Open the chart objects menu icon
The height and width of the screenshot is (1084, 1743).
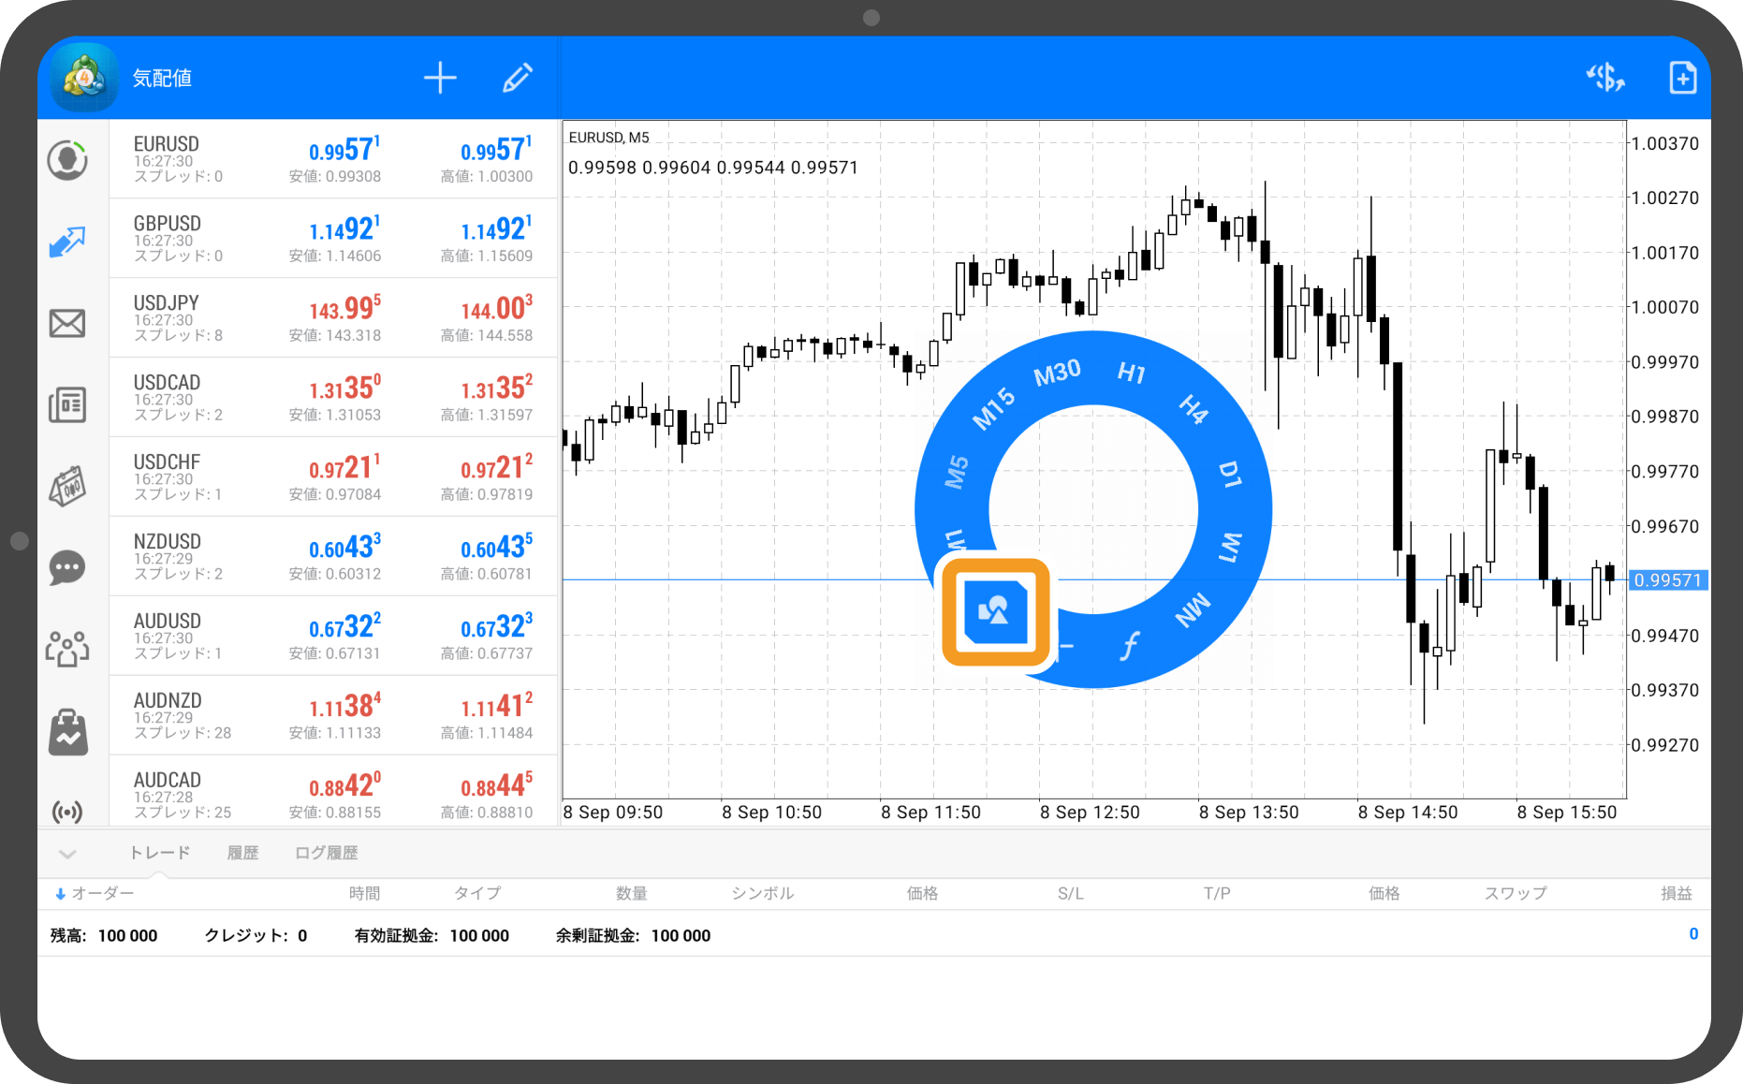pyautogui.click(x=995, y=612)
